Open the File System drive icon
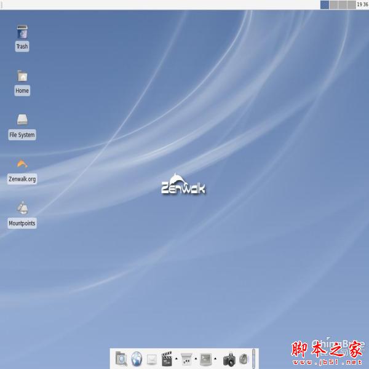This screenshot has width=369, height=369. pyautogui.click(x=22, y=119)
